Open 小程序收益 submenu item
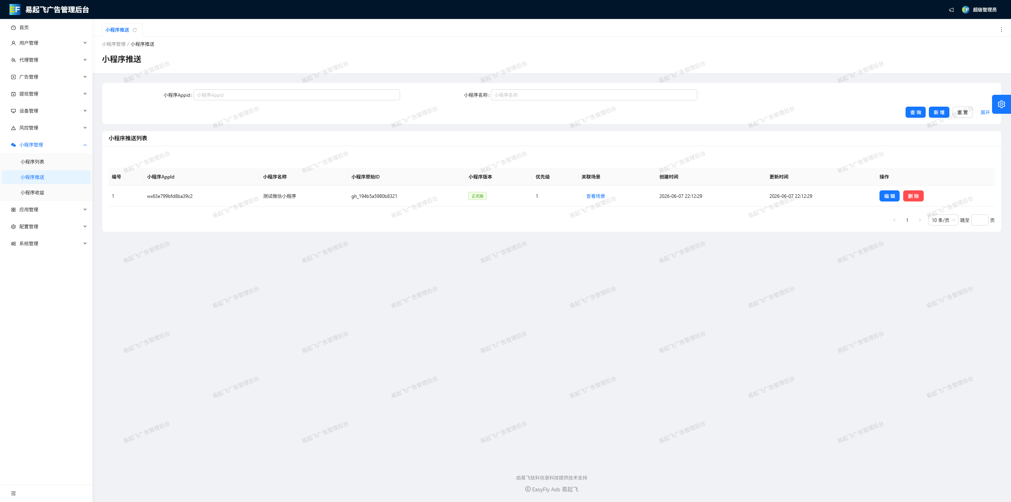The width and height of the screenshot is (1011, 502). 46,193
